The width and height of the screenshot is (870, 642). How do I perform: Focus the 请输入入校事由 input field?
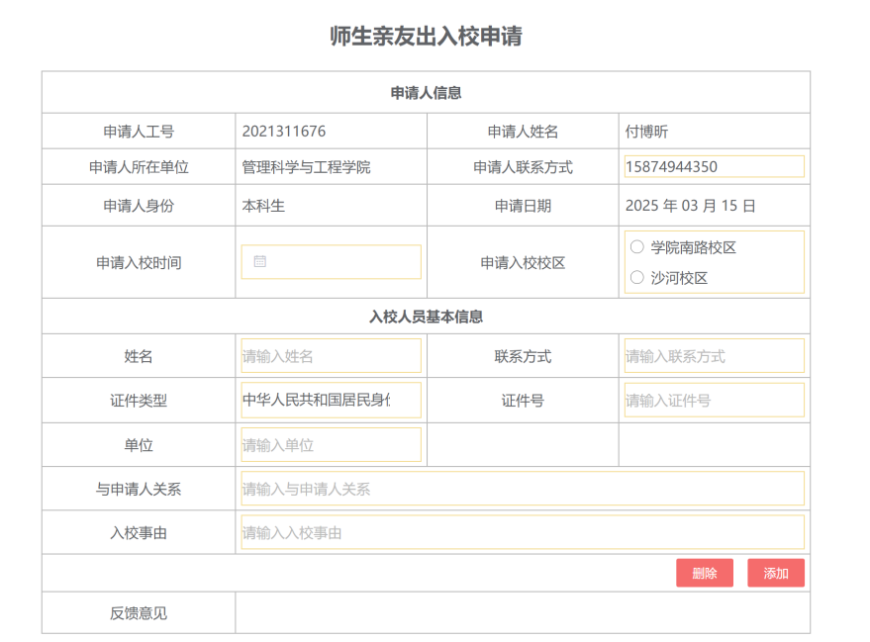pos(522,533)
